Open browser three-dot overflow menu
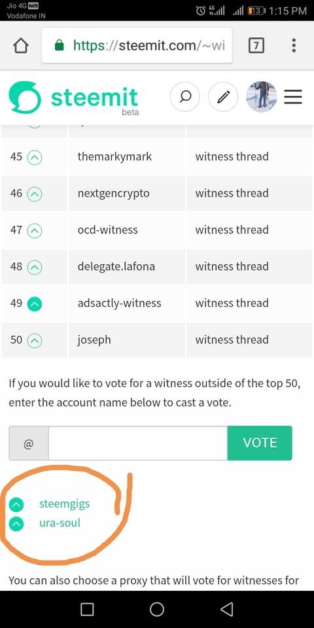 click(294, 46)
